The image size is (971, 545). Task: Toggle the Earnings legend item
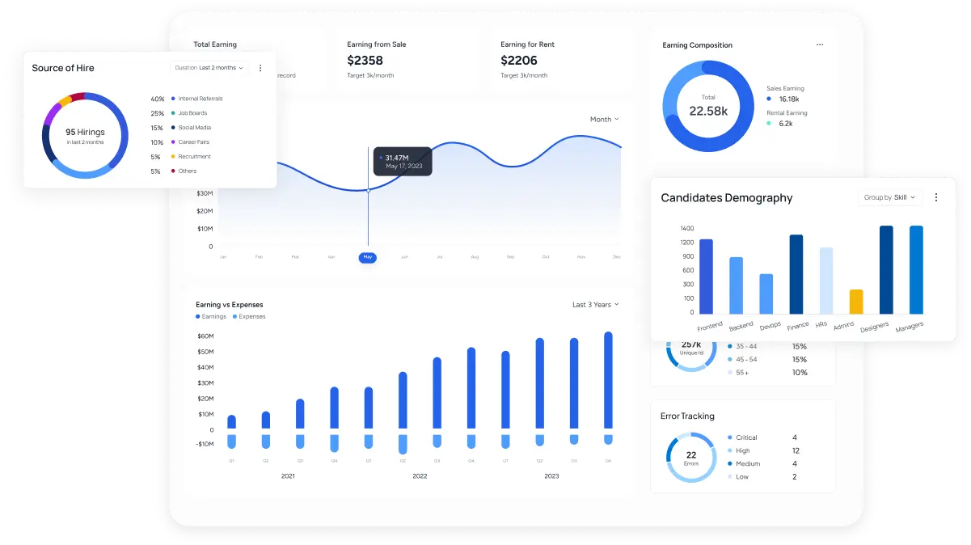tap(211, 317)
